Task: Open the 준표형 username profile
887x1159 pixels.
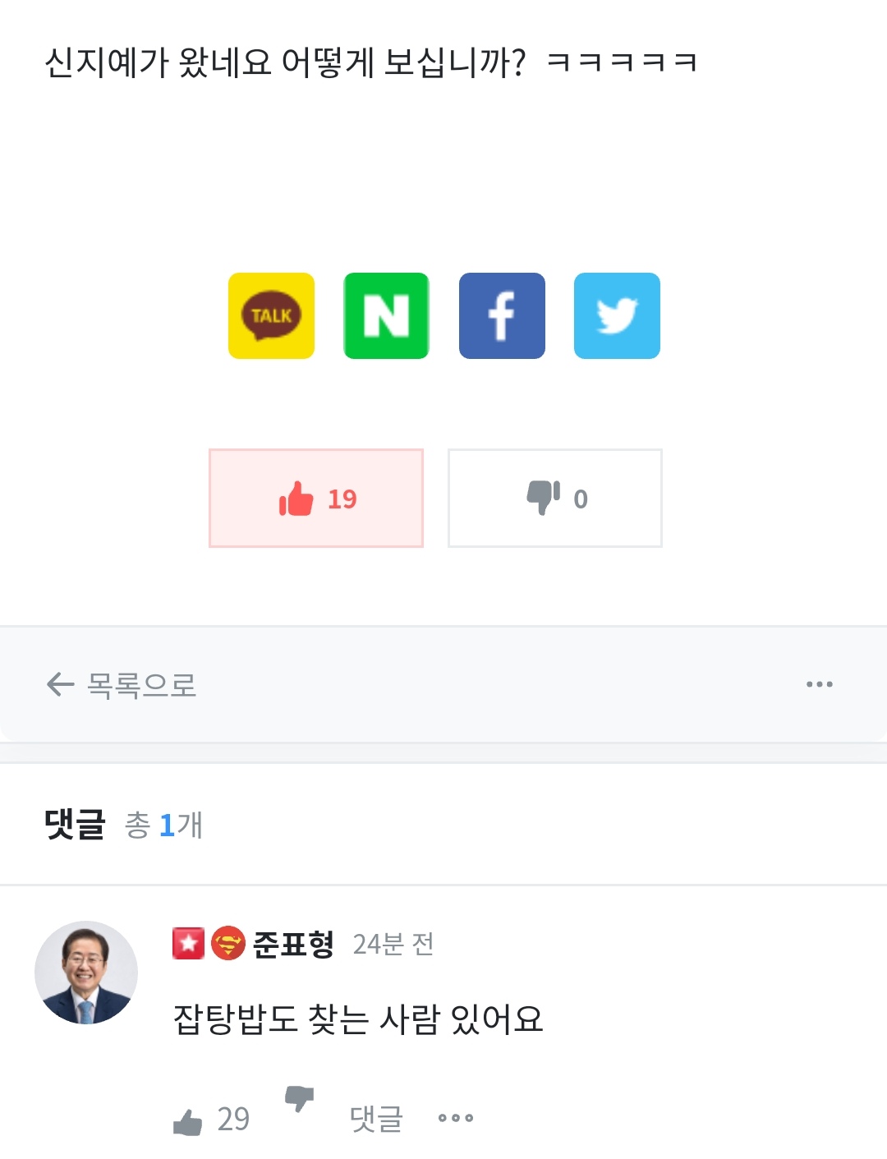Action: pos(293,944)
